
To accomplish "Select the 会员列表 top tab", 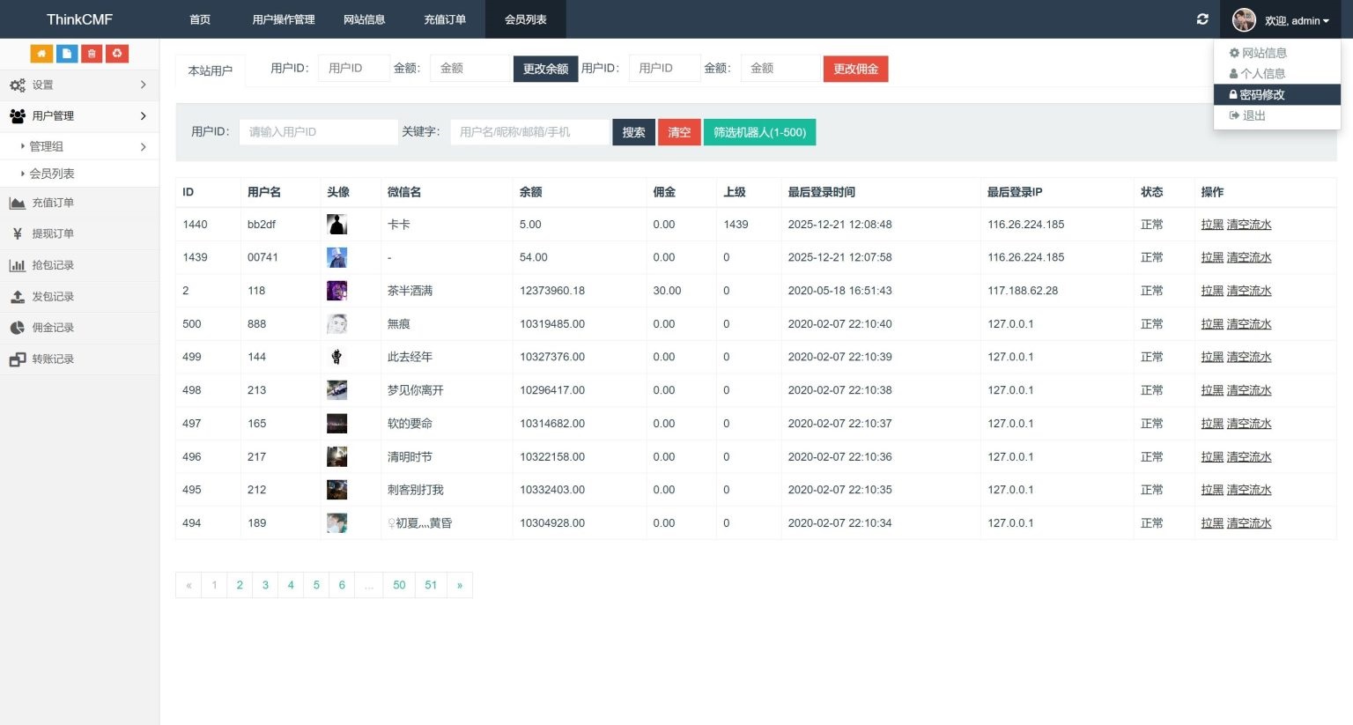I will (526, 19).
